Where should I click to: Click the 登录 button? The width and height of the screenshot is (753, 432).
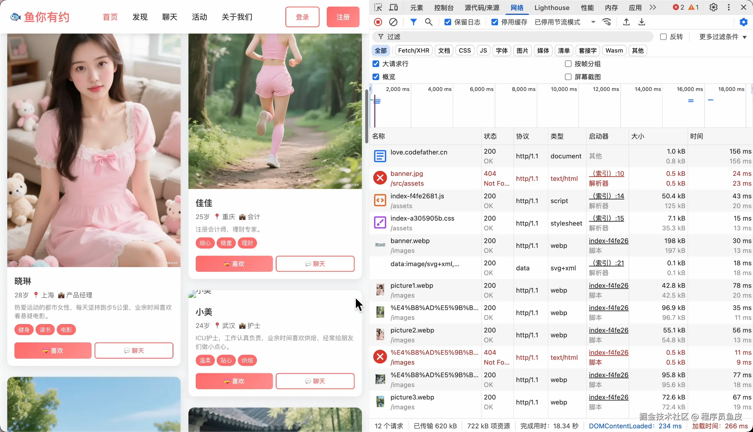(x=302, y=17)
